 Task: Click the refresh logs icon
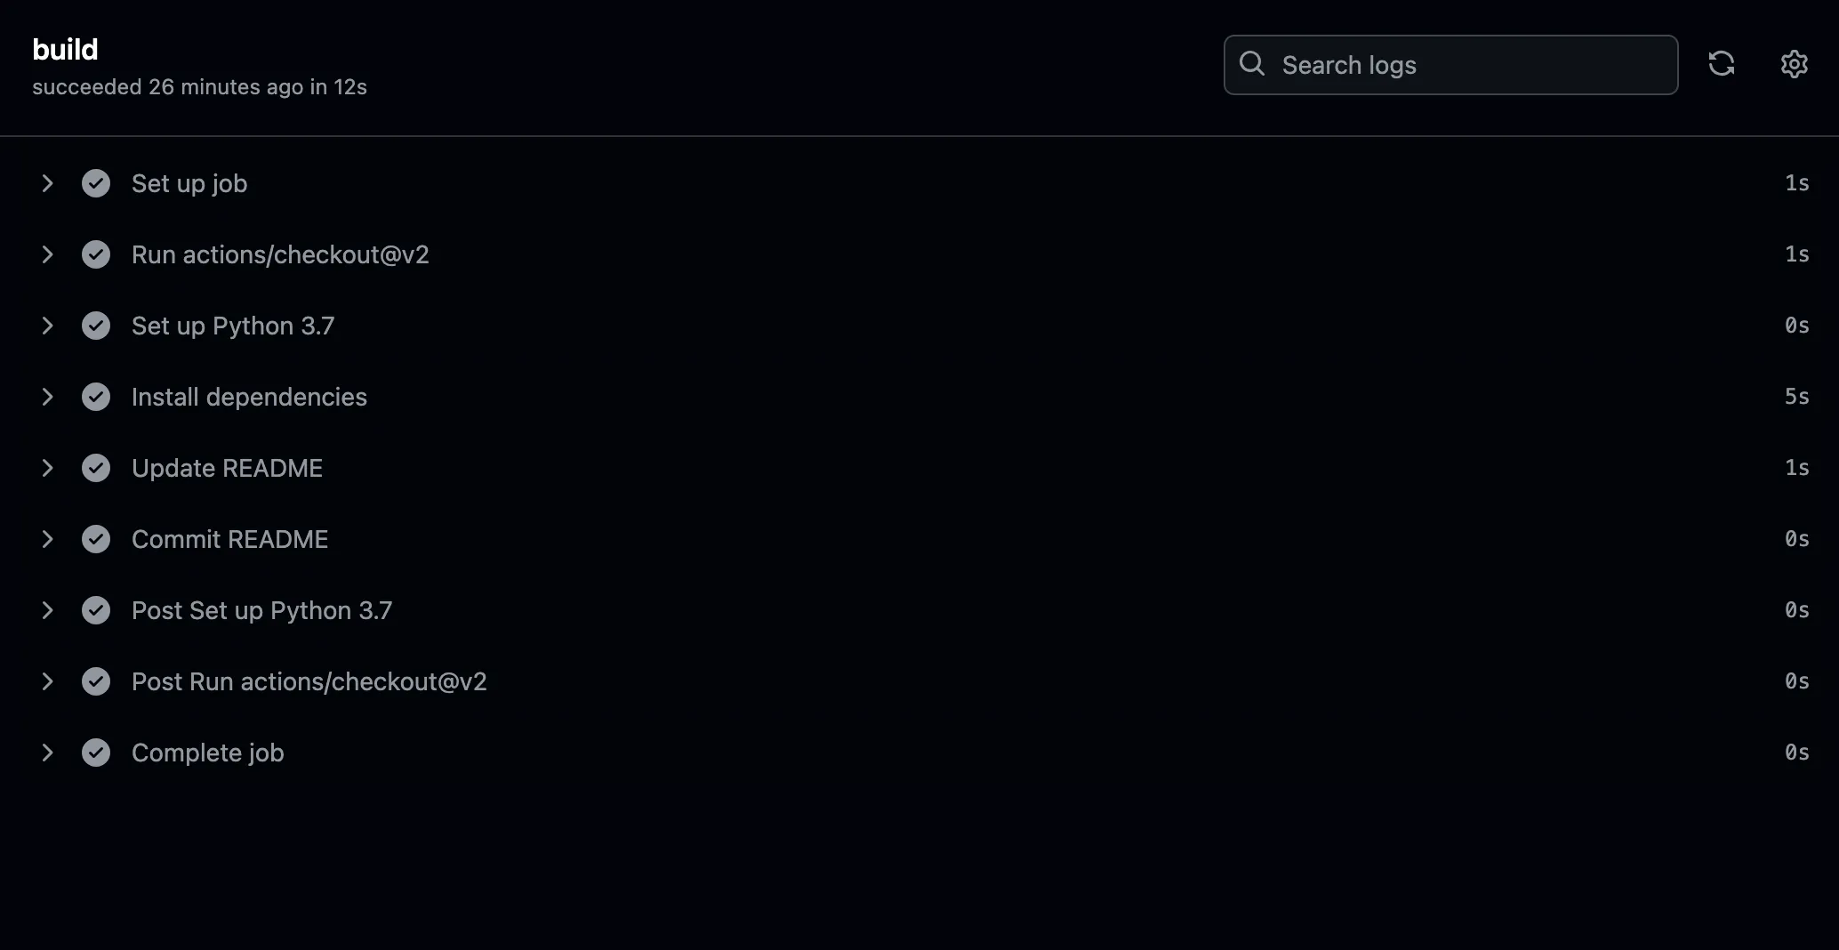click(x=1722, y=64)
